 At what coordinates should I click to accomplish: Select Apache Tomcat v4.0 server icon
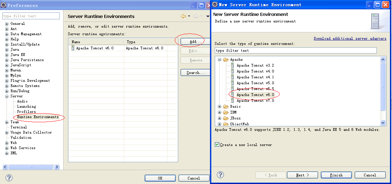point(232,71)
